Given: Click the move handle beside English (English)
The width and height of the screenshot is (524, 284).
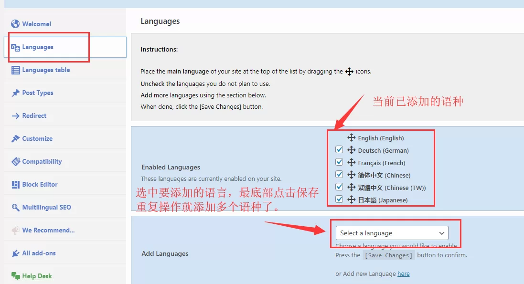Looking at the screenshot, I should coord(351,137).
